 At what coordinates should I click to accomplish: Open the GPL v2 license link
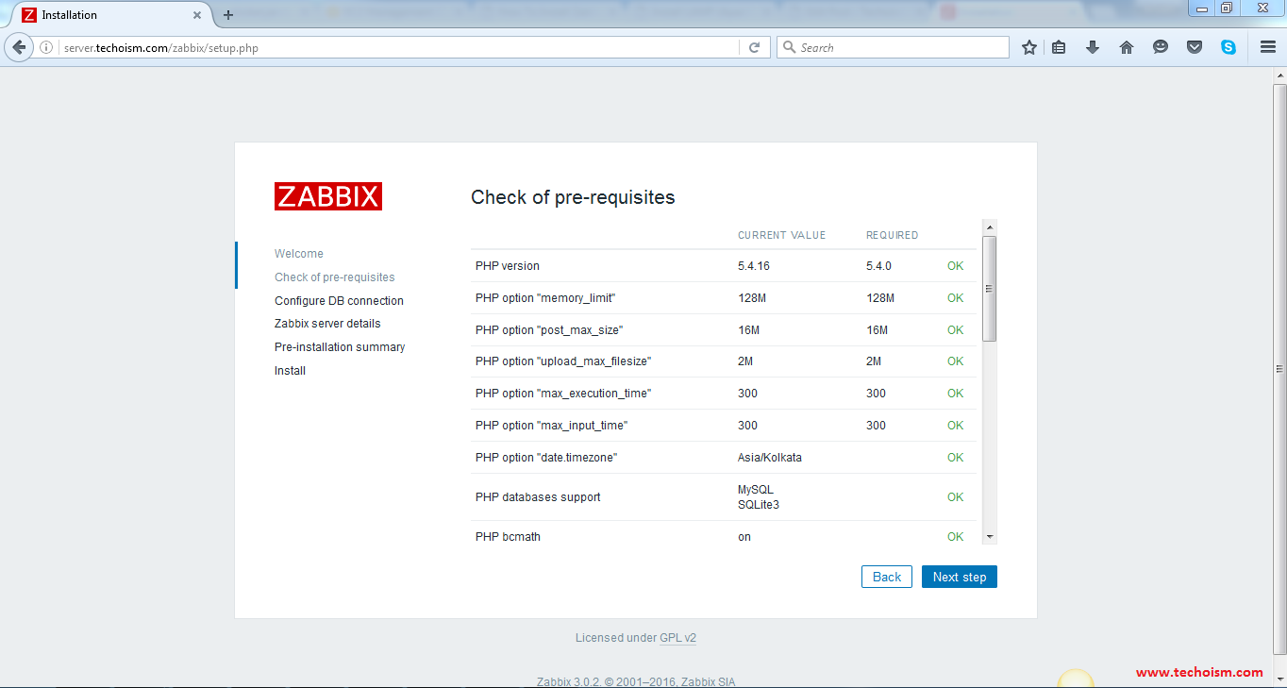[677, 638]
